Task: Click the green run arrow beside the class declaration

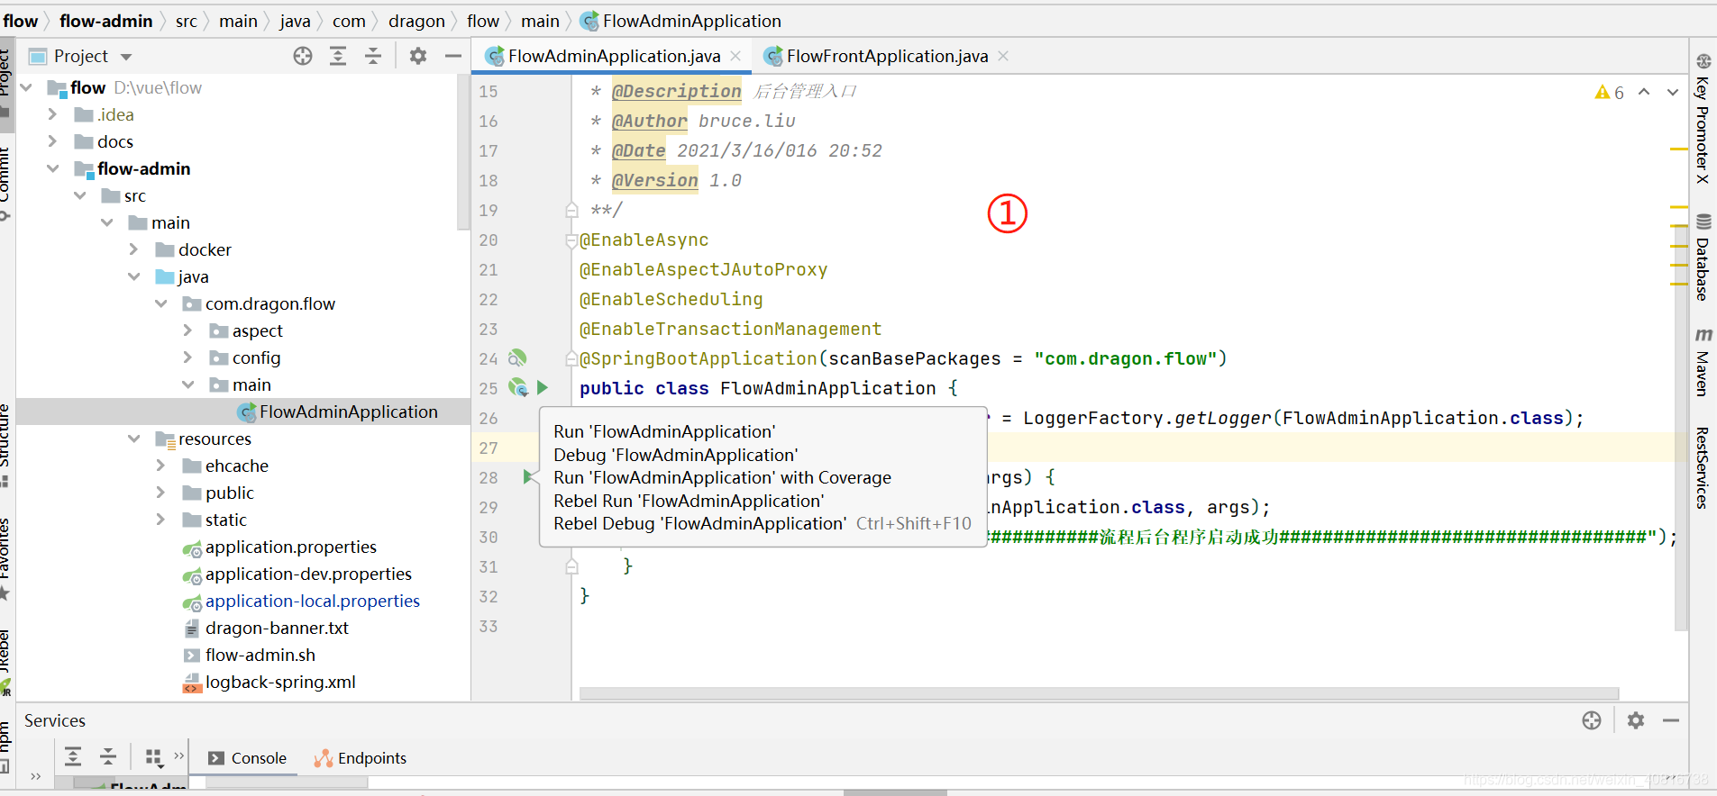Action: coord(543,387)
